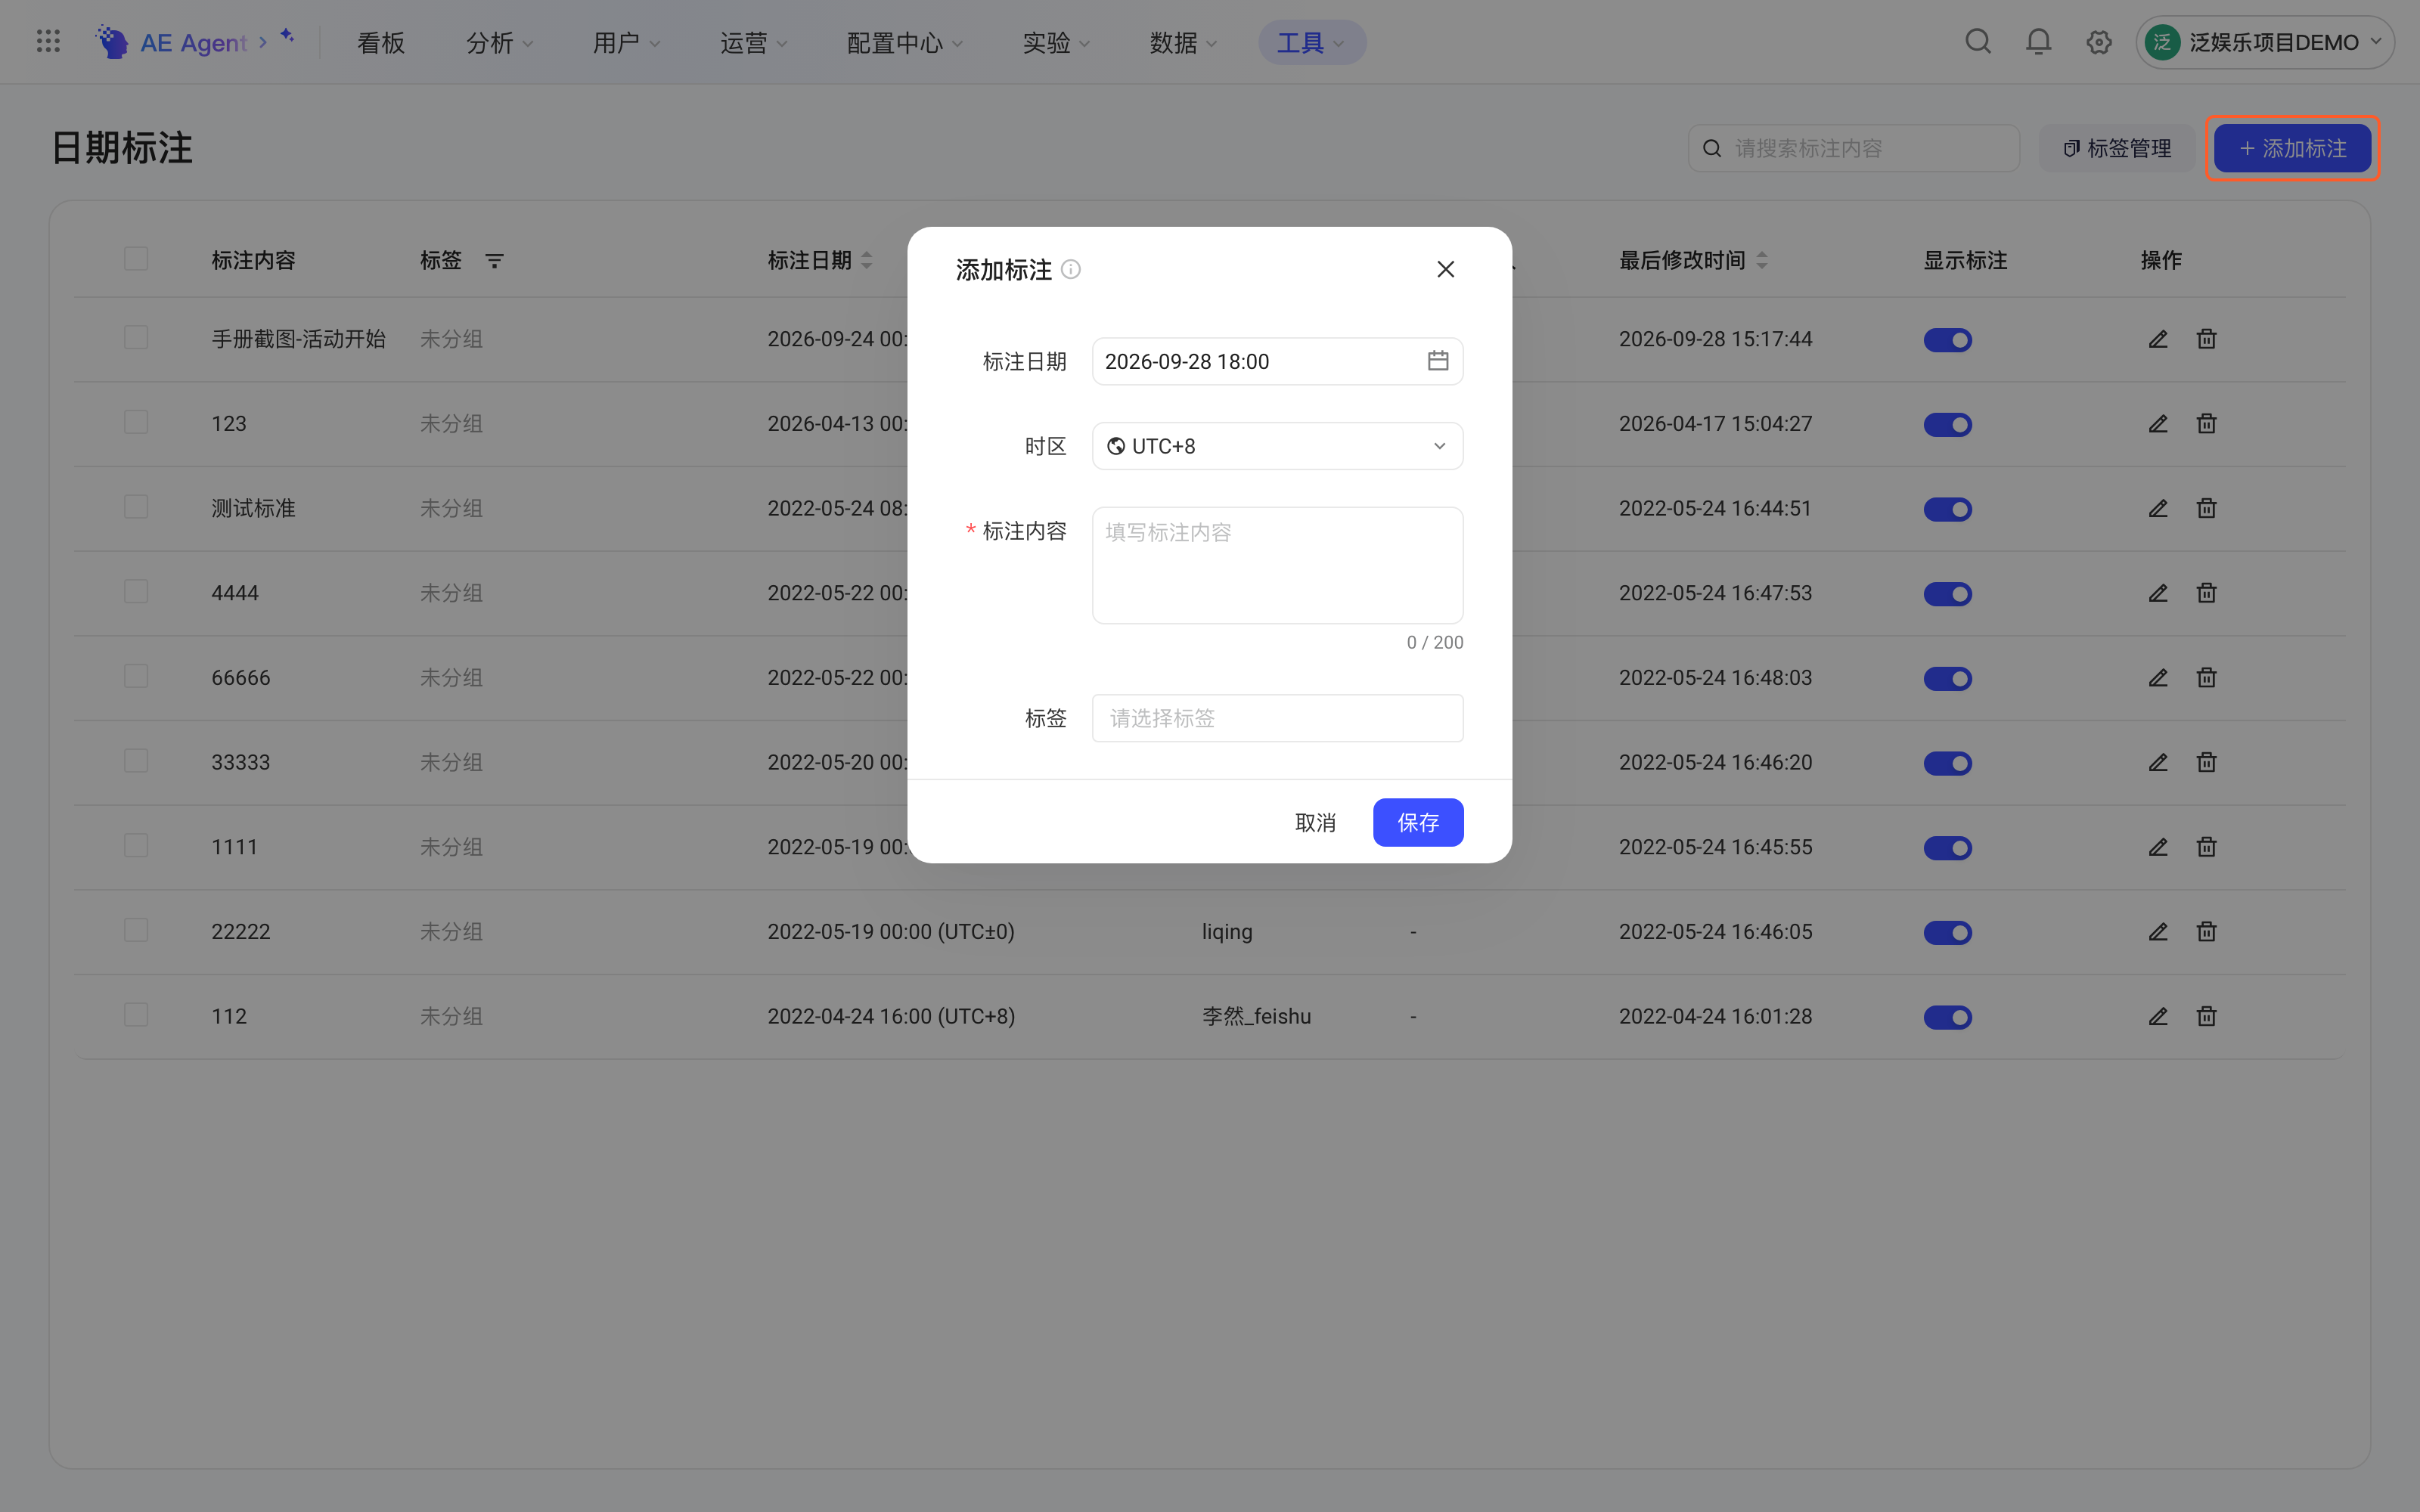Screen dimensions: 2420x1512
Task: Open the calendar picker icon in 标注日期
Action: click(1438, 361)
